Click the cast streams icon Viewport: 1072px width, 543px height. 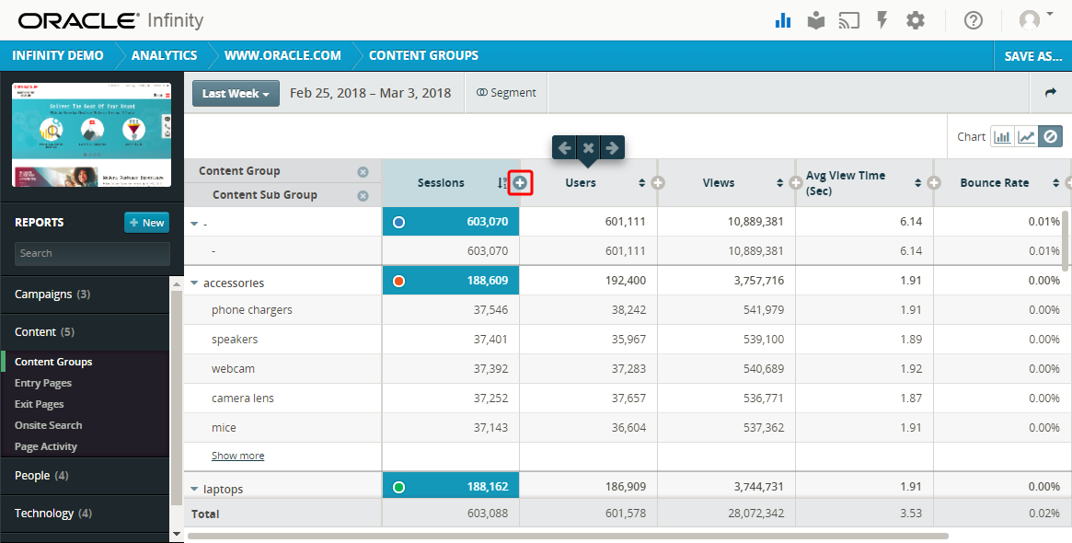pos(848,20)
